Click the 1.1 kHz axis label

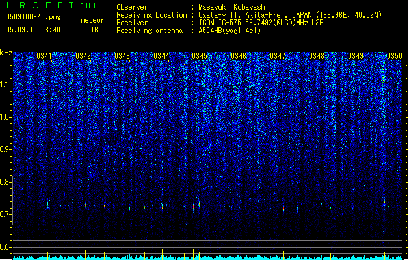click(5, 84)
